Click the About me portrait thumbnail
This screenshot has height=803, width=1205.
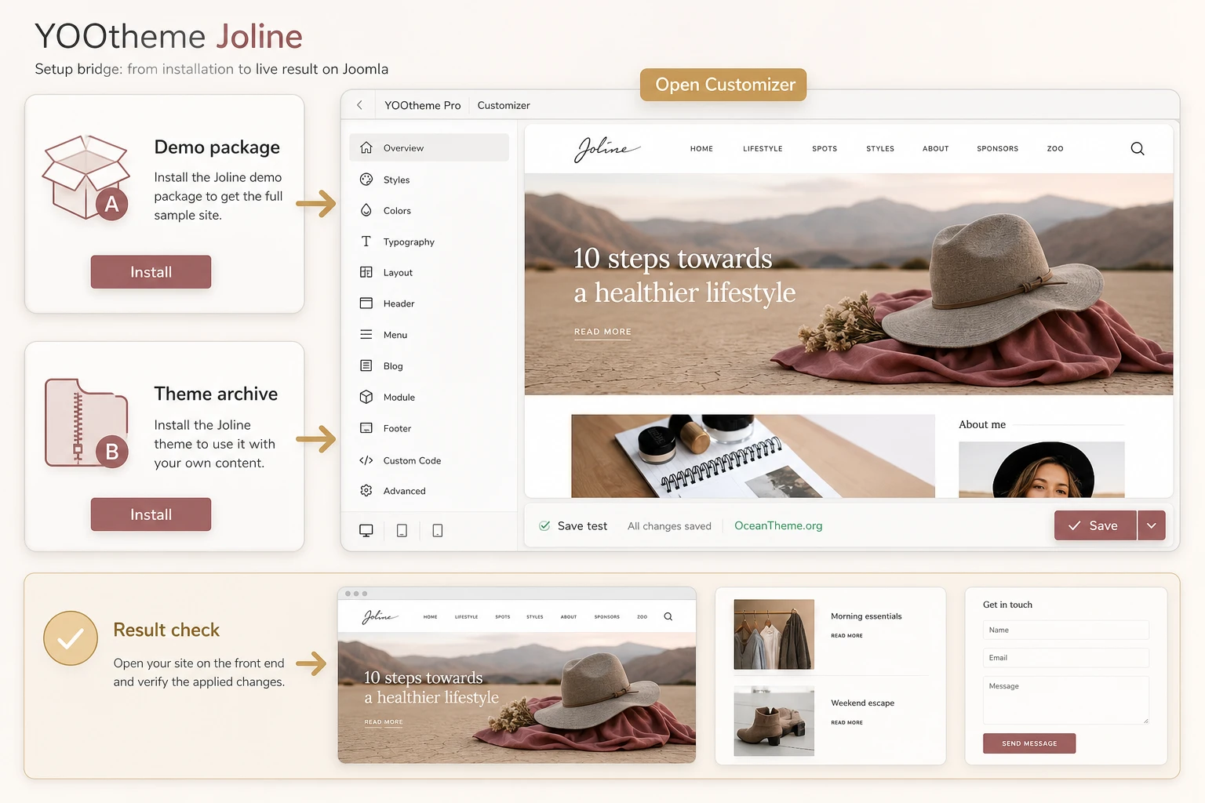(1042, 470)
